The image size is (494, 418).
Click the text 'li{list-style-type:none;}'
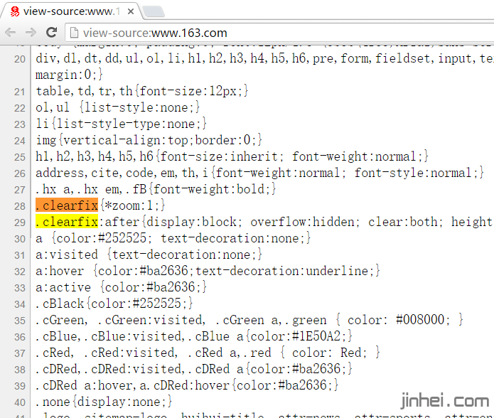pos(121,124)
